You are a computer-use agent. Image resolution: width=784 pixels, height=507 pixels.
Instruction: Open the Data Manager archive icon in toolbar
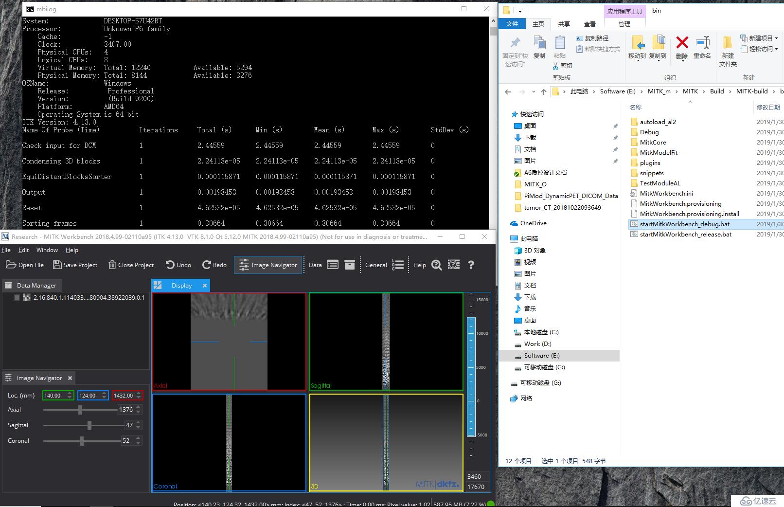pyautogui.click(x=350, y=265)
